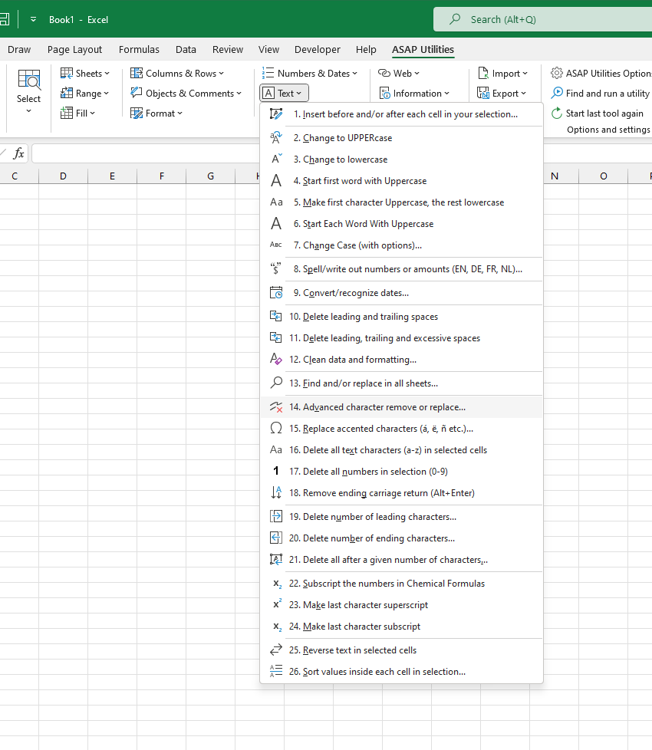652x750 pixels.
Task: Click the UPPERcase icon beside item 2
Action: pyautogui.click(x=276, y=138)
